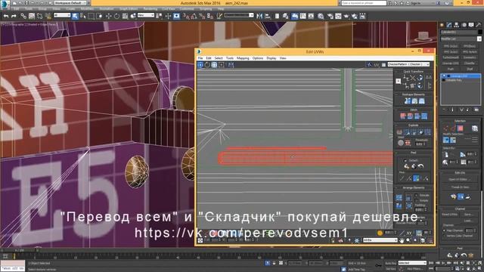Select Freeform mode in Edit UVWs toolbar
The image size is (484, 272).
[x=222, y=65]
